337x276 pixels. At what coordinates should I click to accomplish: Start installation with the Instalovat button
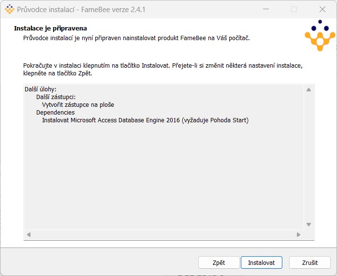(262, 262)
